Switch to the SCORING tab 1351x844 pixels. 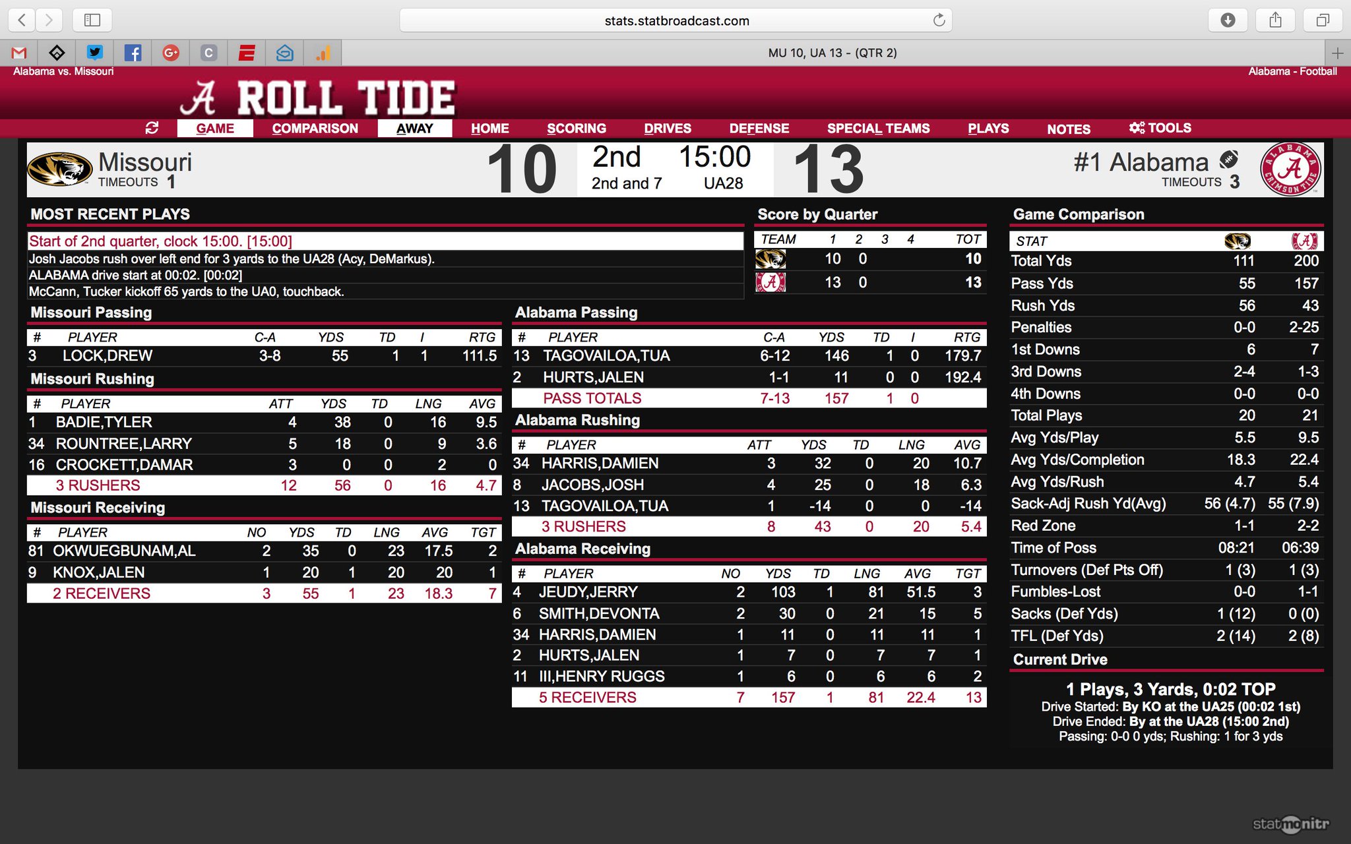click(x=576, y=128)
